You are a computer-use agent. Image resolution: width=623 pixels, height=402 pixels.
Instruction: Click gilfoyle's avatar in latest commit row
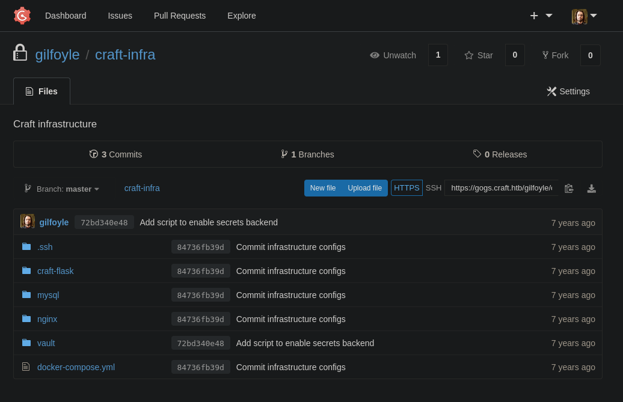(x=28, y=222)
